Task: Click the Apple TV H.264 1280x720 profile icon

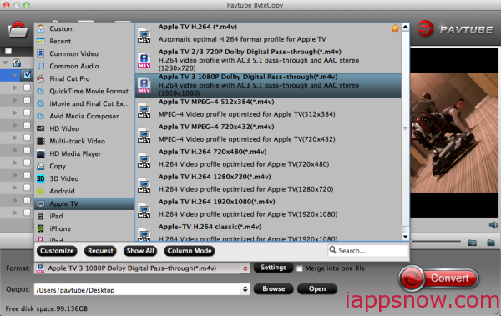Action: [x=144, y=184]
